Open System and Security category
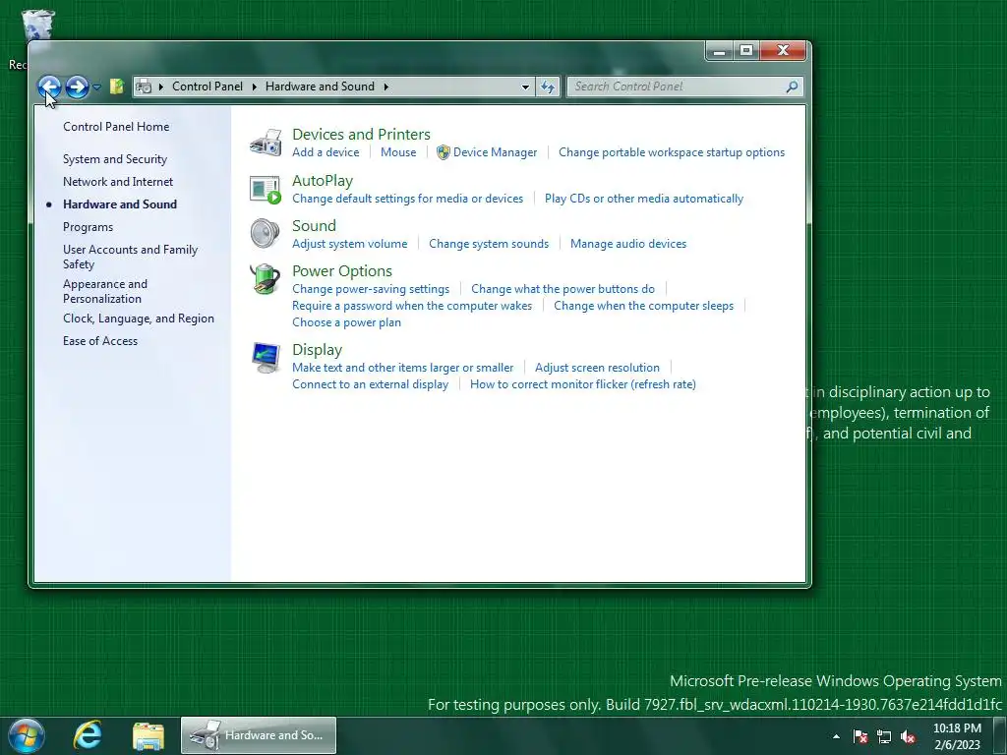 coord(115,159)
